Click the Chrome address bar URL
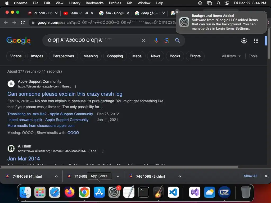Viewport: 271px width, 203px height. pyautogui.click(x=106, y=22)
